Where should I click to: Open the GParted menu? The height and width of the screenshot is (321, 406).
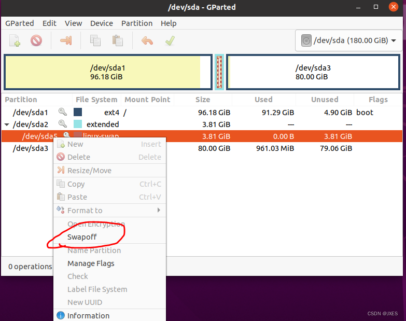[x=20, y=23]
